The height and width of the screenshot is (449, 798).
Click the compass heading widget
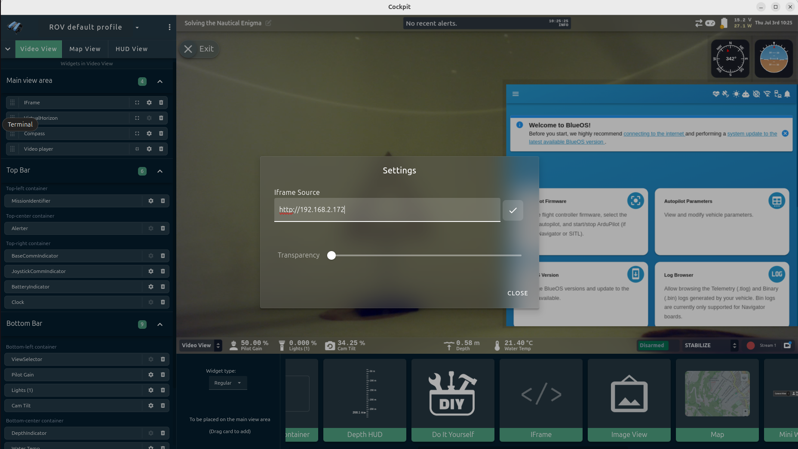click(730, 59)
